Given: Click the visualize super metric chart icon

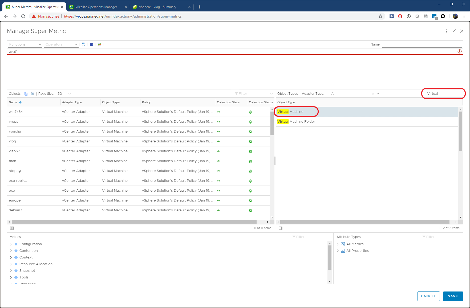Looking at the screenshot, I should pos(99,44).
